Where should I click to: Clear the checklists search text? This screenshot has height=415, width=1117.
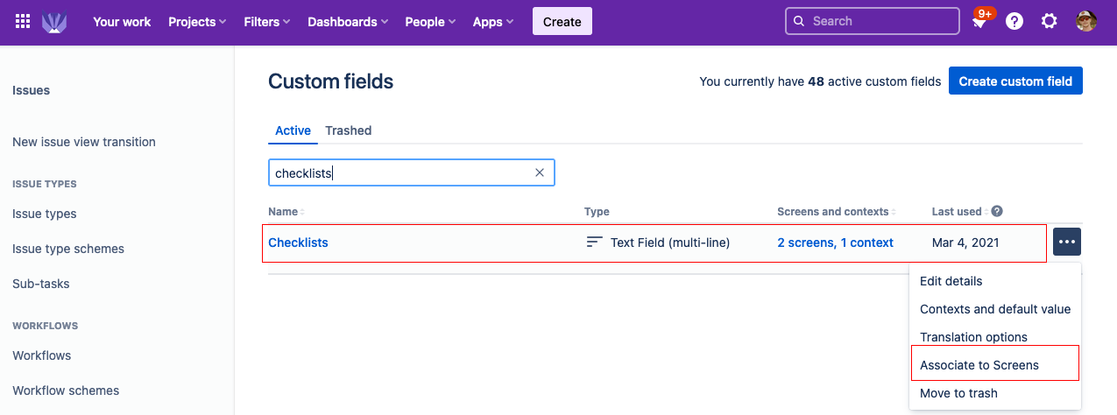(540, 172)
